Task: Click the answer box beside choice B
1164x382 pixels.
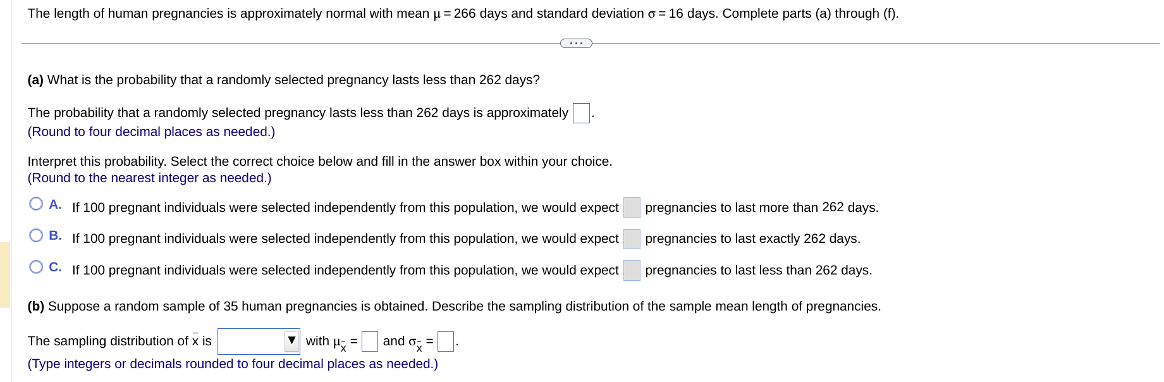Action: 631,239
